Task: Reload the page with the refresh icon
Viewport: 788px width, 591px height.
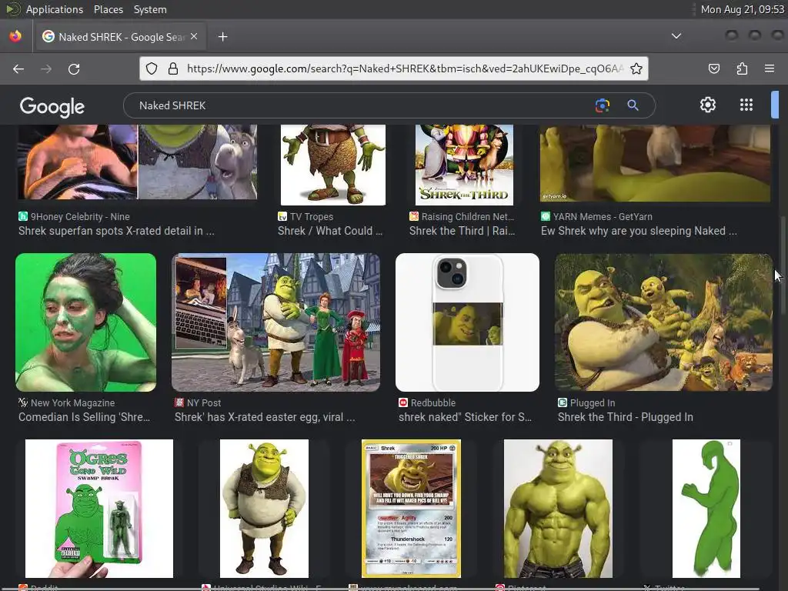Action: pos(74,68)
